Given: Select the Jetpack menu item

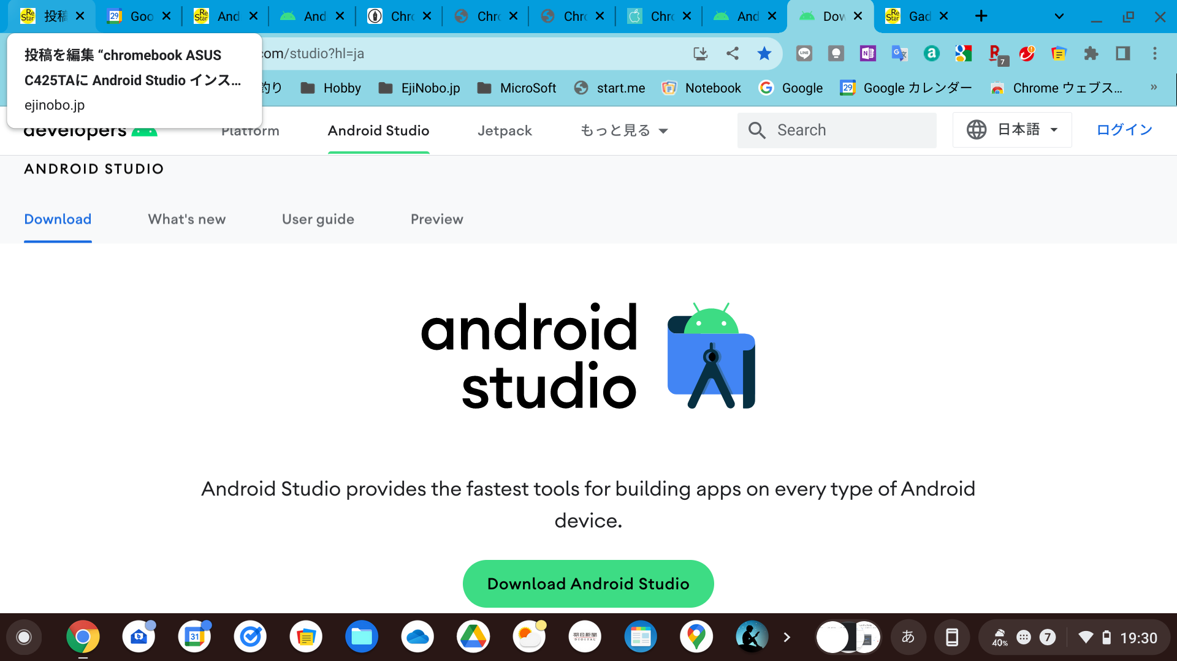Looking at the screenshot, I should pyautogui.click(x=505, y=130).
